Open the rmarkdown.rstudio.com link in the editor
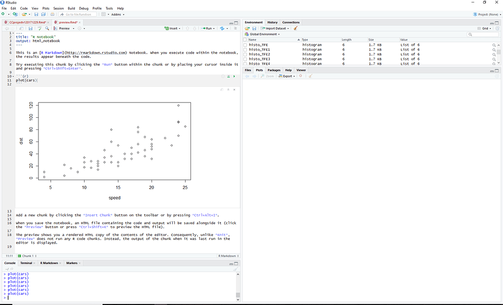503x305 pixels. pos(96,53)
